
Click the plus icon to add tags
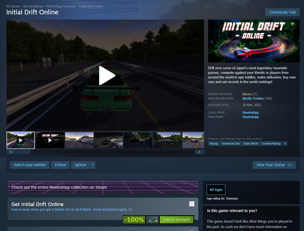(285, 143)
